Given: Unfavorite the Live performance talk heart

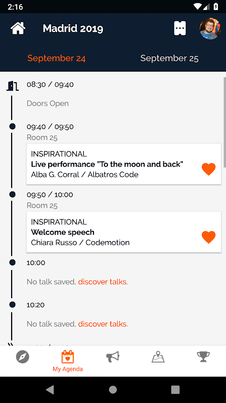Looking at the screenshot, I should pos(208,169).
